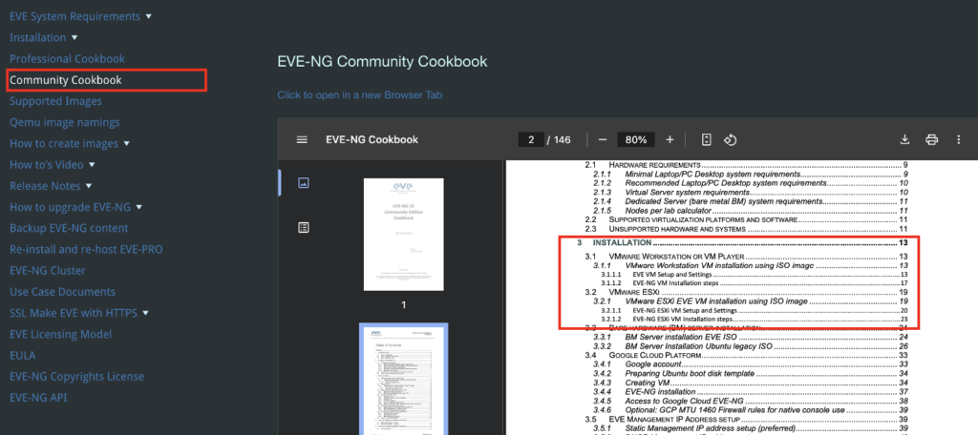Click the page number input field
978x435 pixels.
pos(531,139)
